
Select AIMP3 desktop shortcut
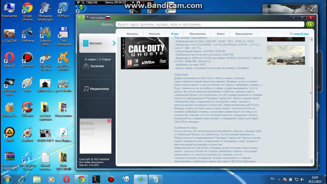9,135
